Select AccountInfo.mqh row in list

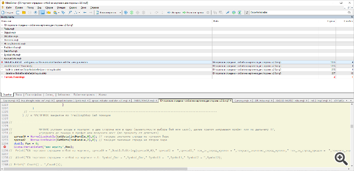[177, 58]
